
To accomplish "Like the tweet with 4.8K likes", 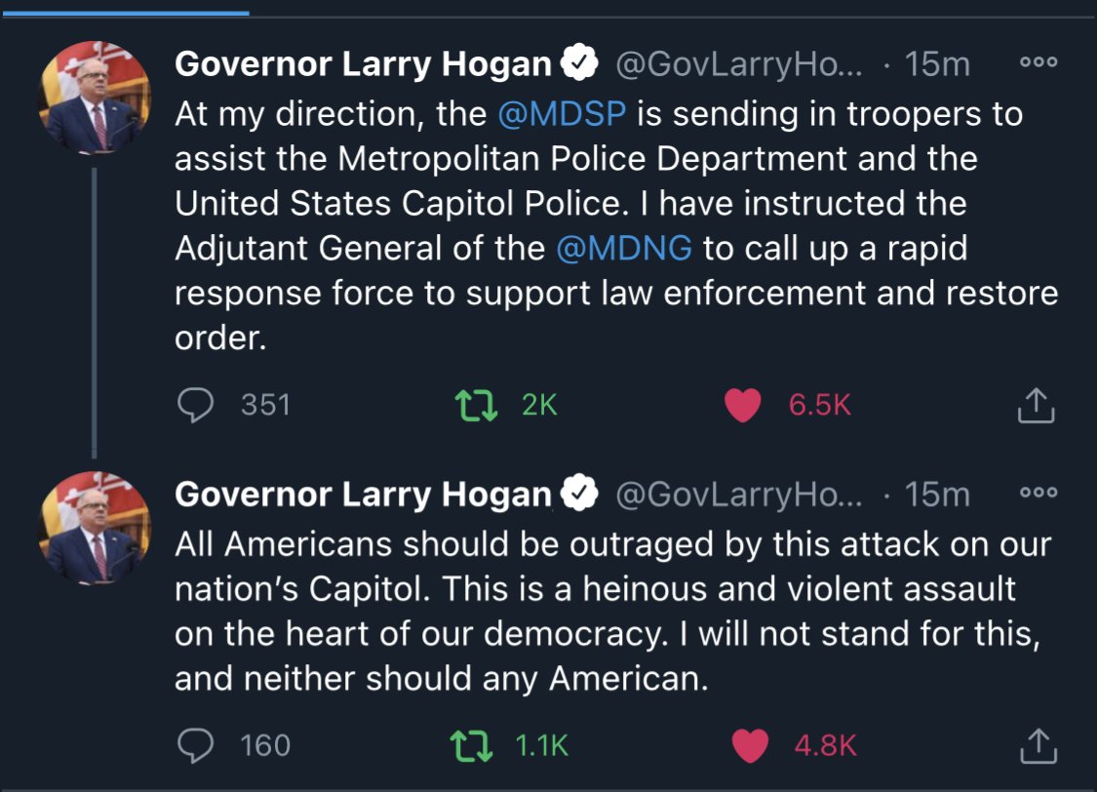I will pos(749,745).
